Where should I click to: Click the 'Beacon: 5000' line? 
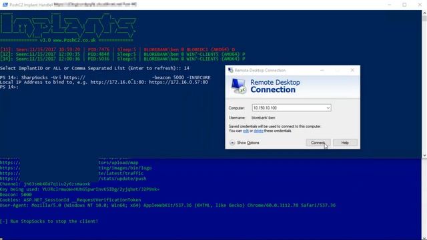[16, 195]
